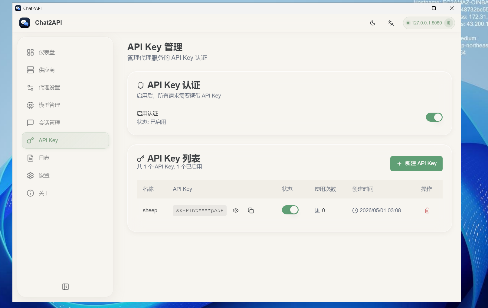Toggle 启用认证 authentication switch

coord(434,117)
